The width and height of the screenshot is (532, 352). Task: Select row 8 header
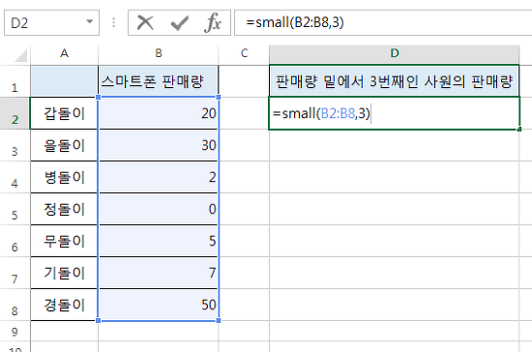pyautogui.click(x=15, y=305)
